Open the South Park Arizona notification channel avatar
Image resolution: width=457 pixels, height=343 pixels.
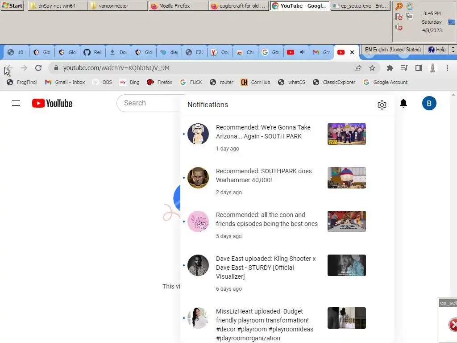(x=198, y=134)
